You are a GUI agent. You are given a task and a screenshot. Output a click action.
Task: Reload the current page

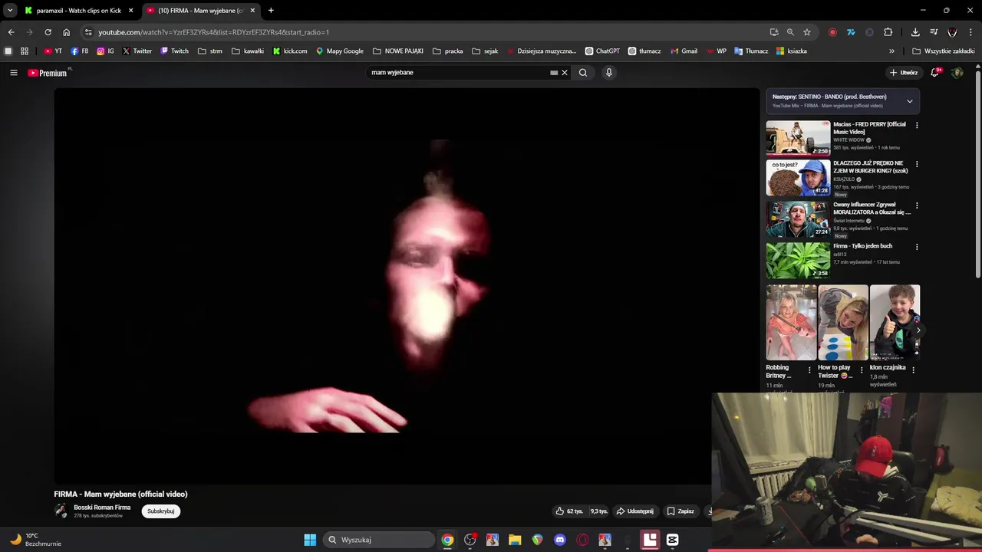click(x=48, y=32)
